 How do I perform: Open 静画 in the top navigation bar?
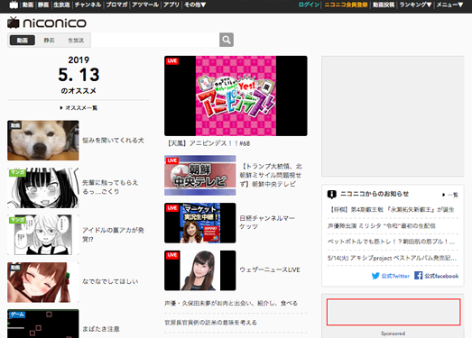[43, 5]
